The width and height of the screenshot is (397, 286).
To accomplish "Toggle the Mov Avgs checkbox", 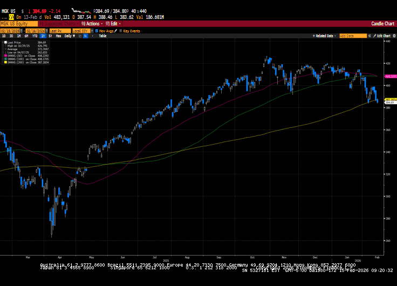I will tap(97, 31).
